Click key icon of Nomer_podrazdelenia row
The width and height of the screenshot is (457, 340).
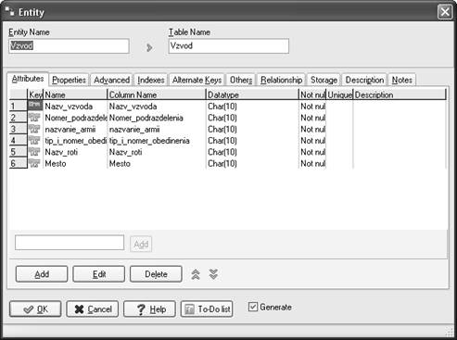(x=34, y=118)
